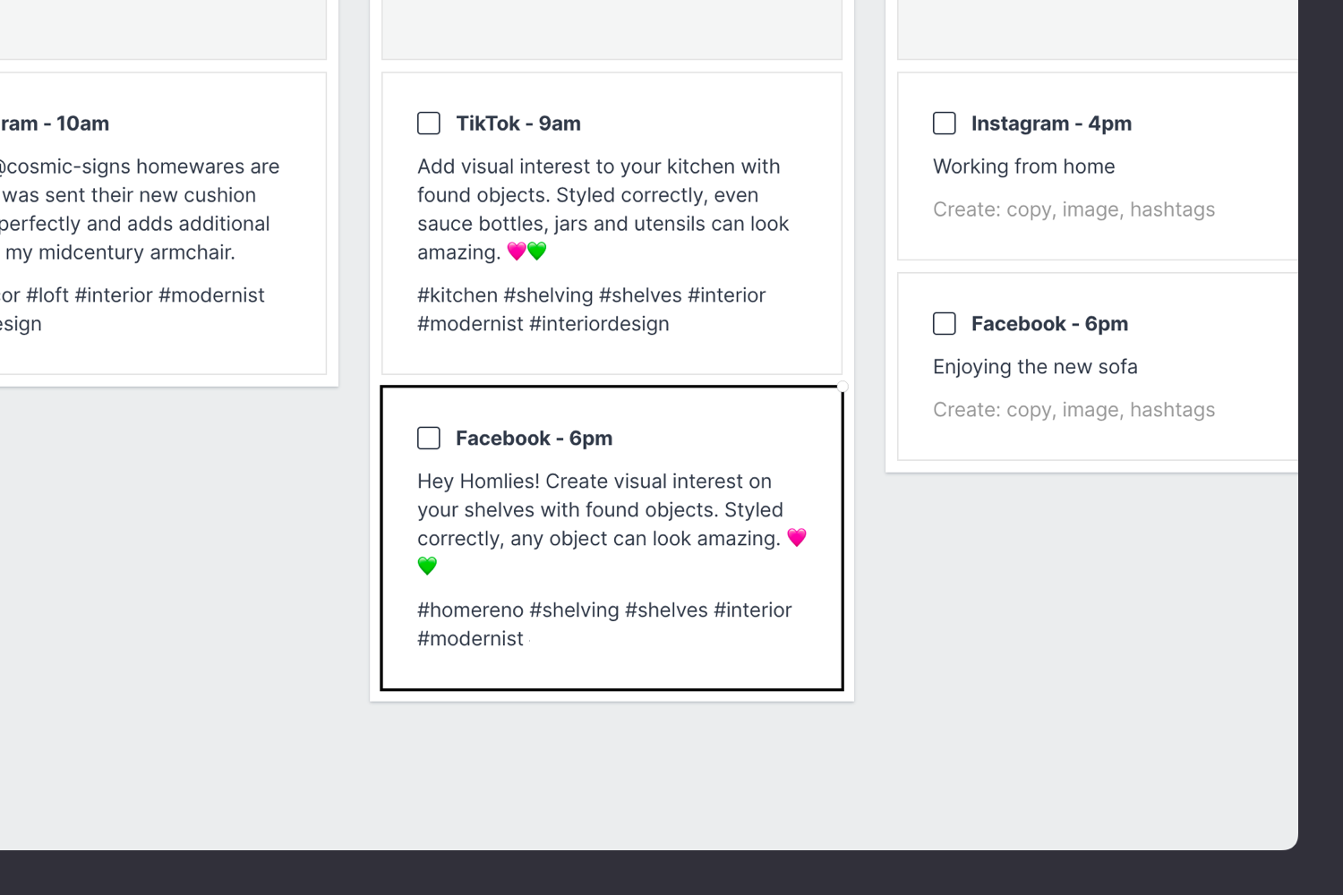Mark the 'Enjoying the new sofa' Facebook checkbox
This screenshot has width=1343, height=895.
[945, 323]
